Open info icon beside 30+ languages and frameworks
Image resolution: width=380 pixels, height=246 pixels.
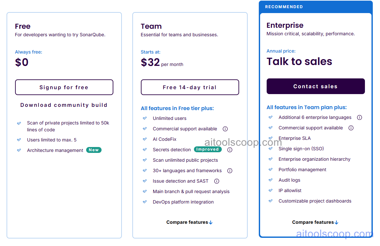(x=230, y=171)
